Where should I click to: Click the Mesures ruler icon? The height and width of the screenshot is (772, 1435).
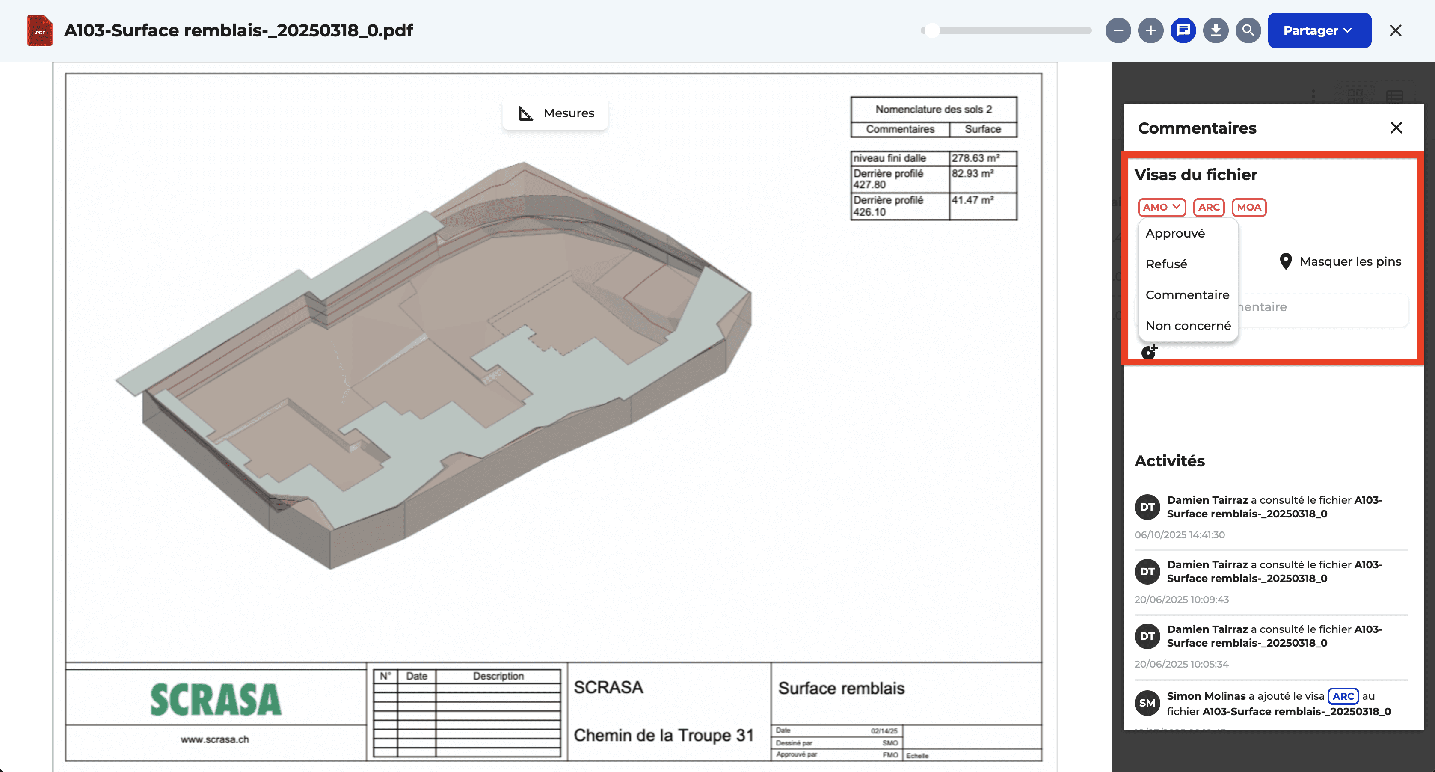(x=525, y=113)
